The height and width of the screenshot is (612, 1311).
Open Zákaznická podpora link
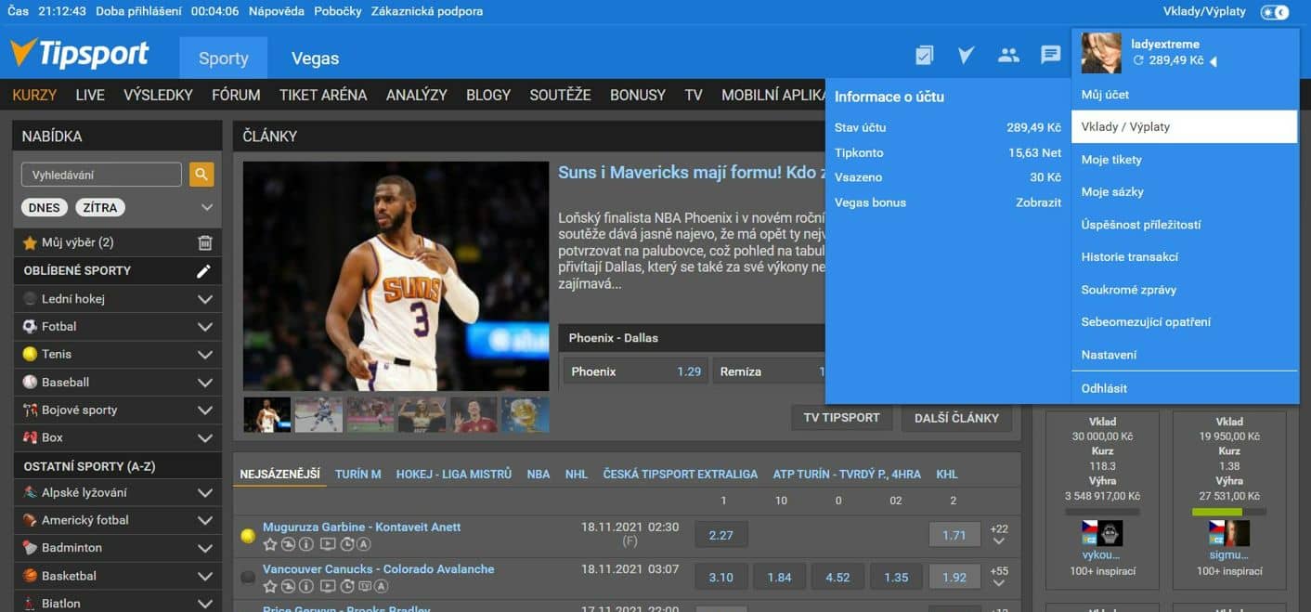426,11
